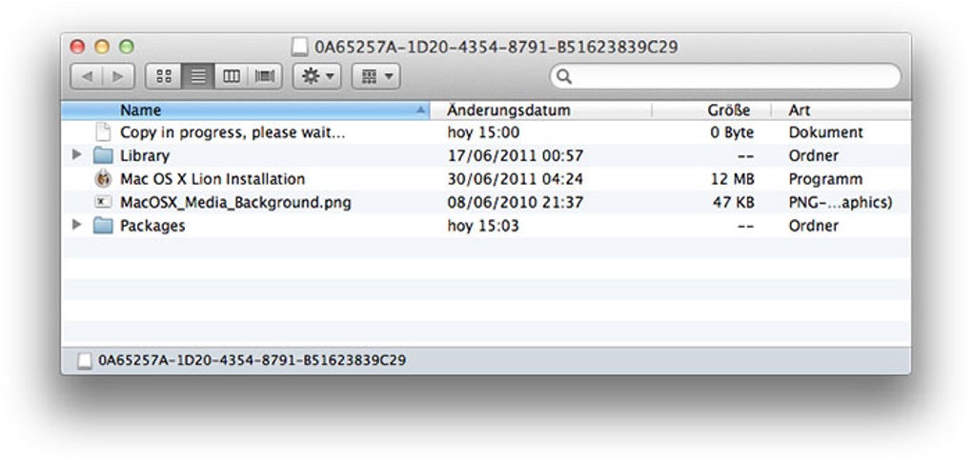
Task: Expand the Packages folder disclosure triangle
Action: [x=77, y=225]
